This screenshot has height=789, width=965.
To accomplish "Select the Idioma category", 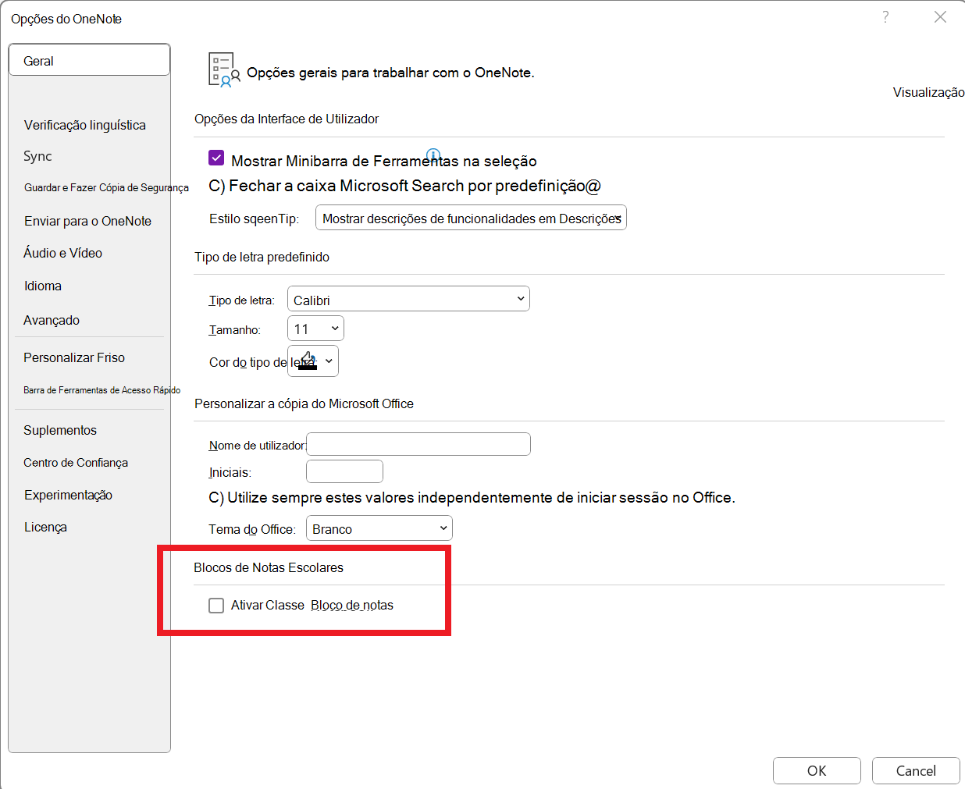I will coord(43,286).
